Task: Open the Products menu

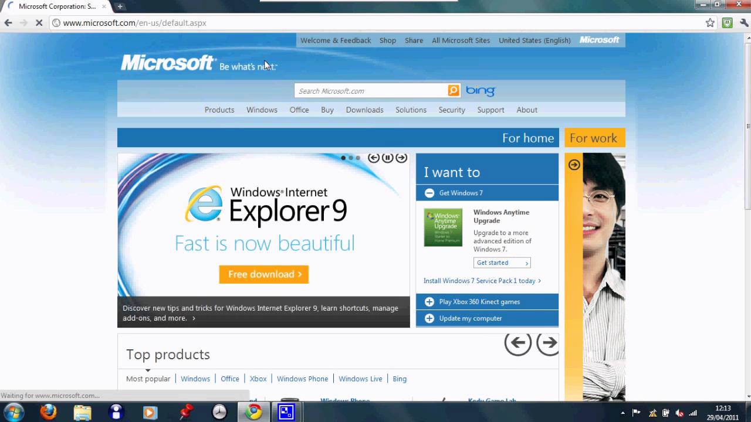Action: click(x=219, y=110)
